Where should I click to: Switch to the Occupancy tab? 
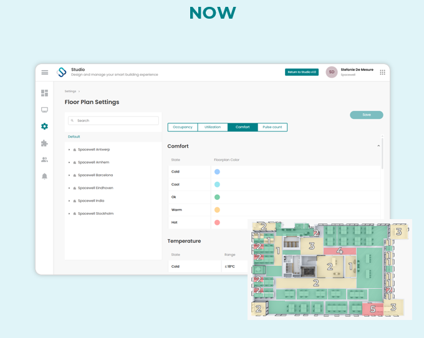(x=183, y=127)
